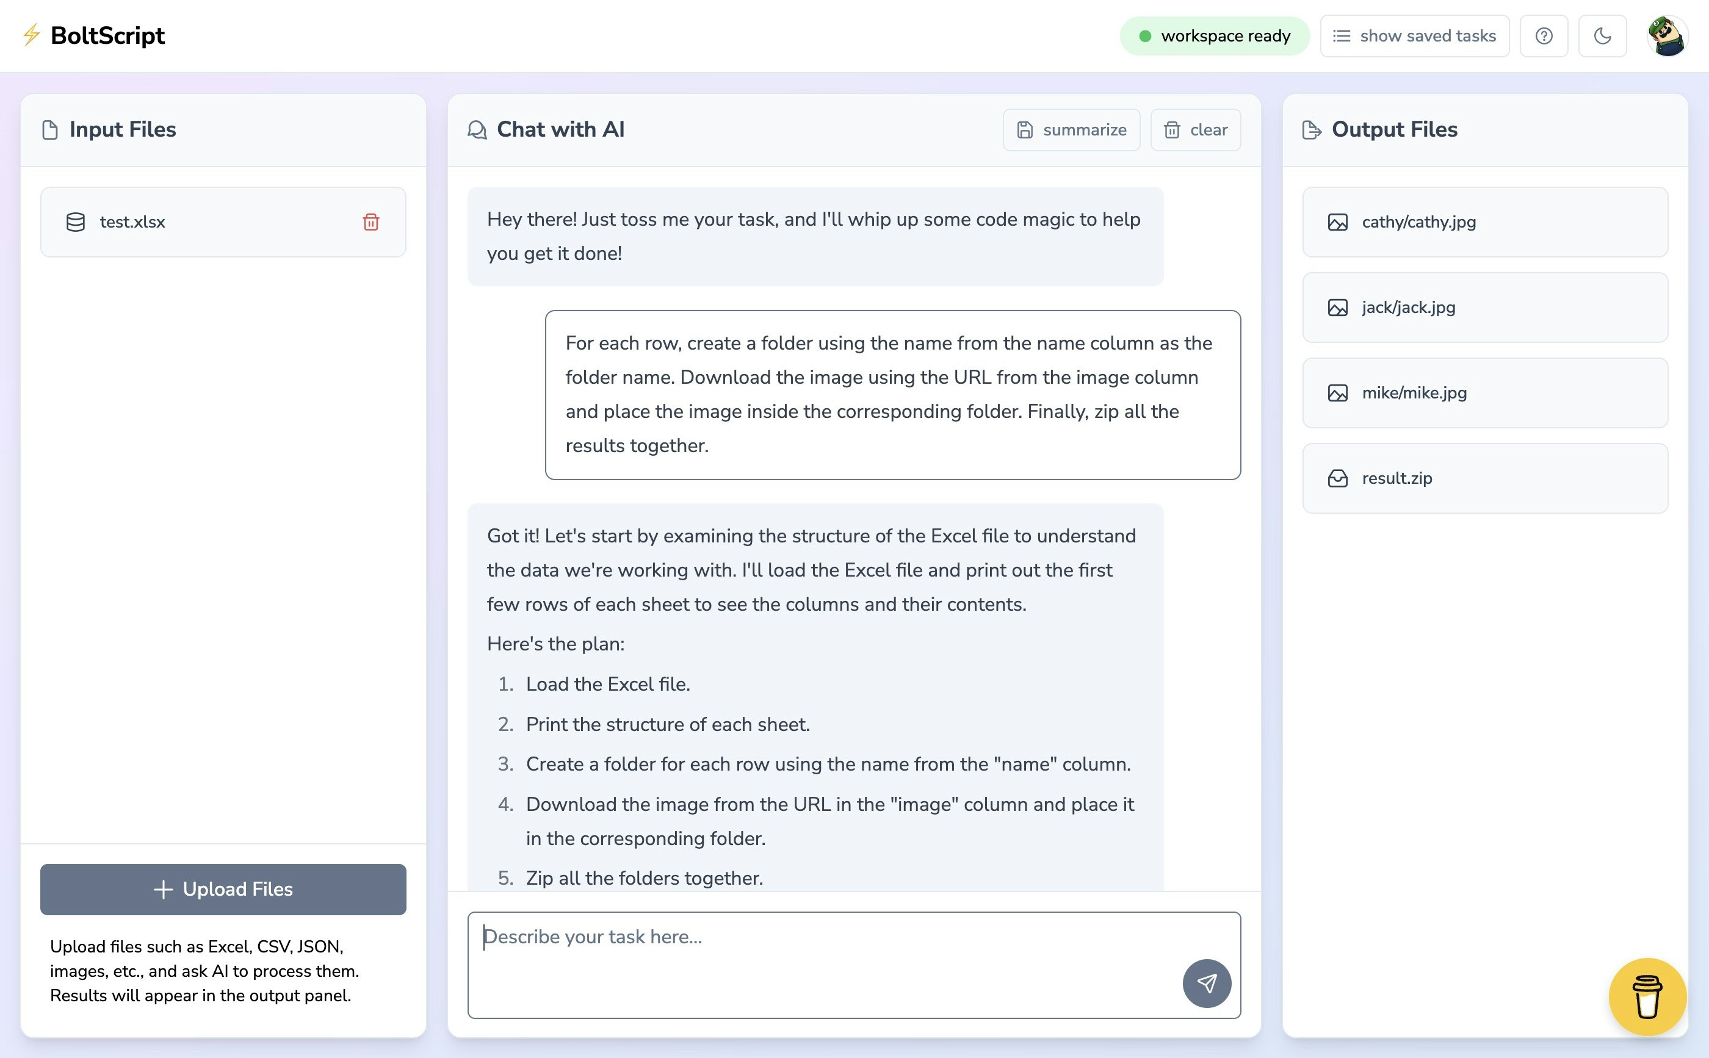
Task: Click the BoltScript lightning logo
Action: (x=32, y=35)
